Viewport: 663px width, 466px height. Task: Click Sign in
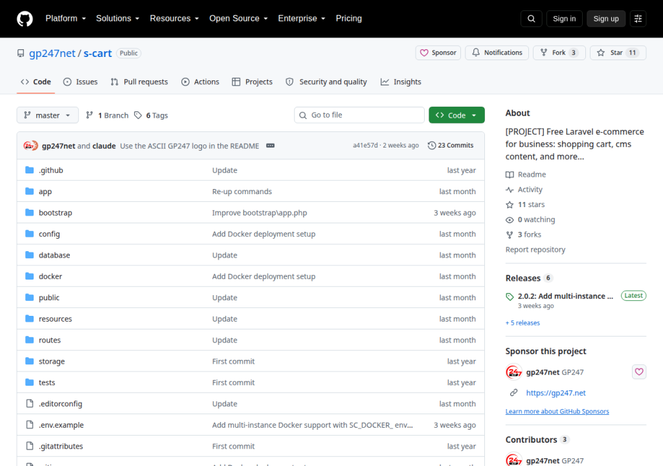pos(564,19)
